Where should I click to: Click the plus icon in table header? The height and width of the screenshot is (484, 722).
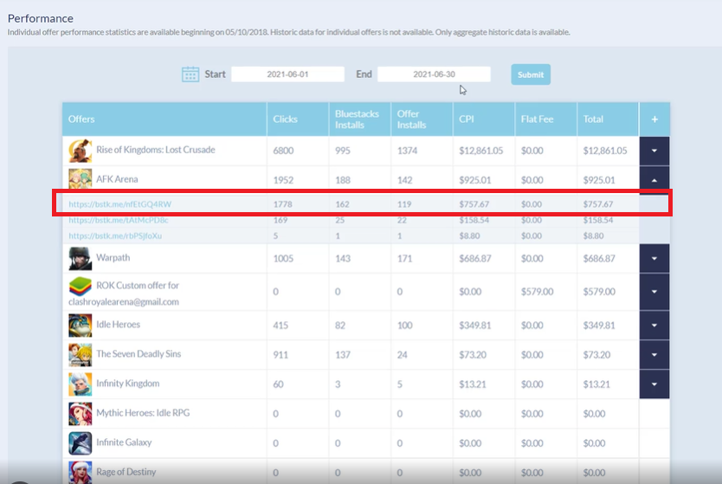(654, 119)
